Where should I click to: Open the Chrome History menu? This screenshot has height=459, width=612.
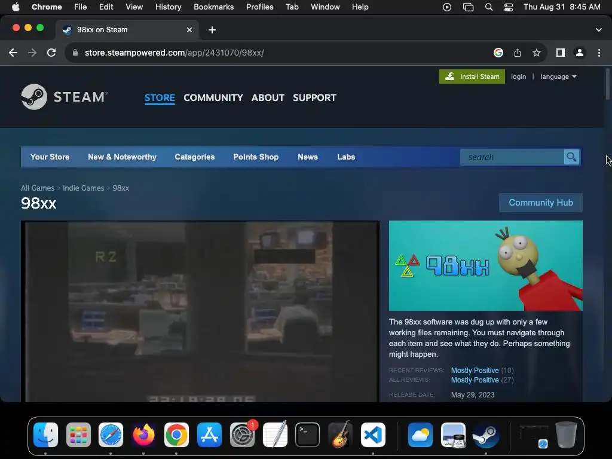(168, 7)
